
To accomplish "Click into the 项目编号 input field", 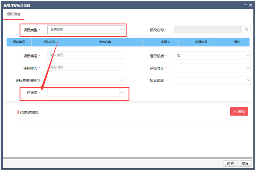I will click(x=86, y=55).
